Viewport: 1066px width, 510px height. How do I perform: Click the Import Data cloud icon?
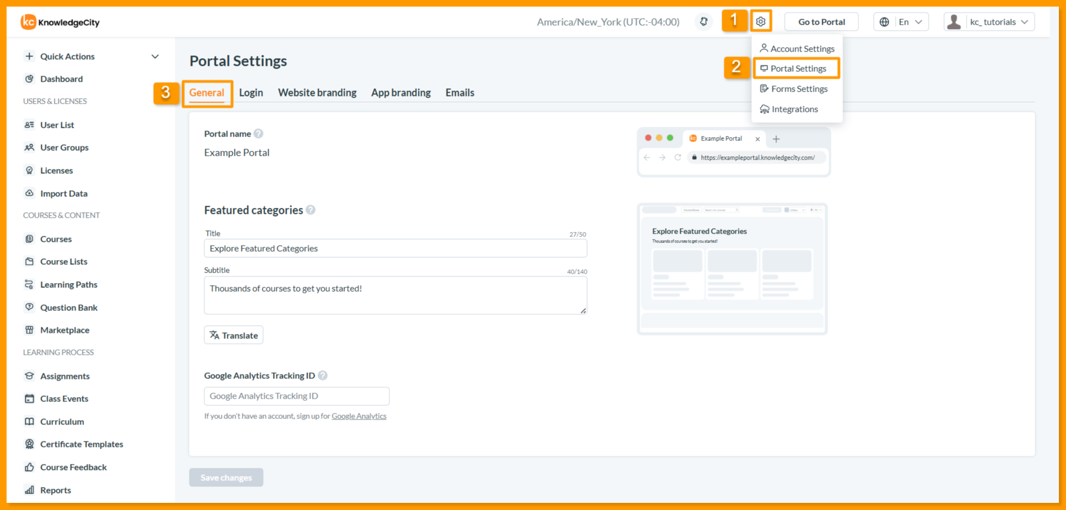[30, 193]
